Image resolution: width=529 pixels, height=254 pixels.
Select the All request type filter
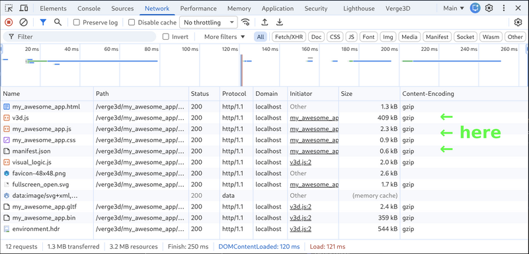pyautogui.click(x=261, y=37)
